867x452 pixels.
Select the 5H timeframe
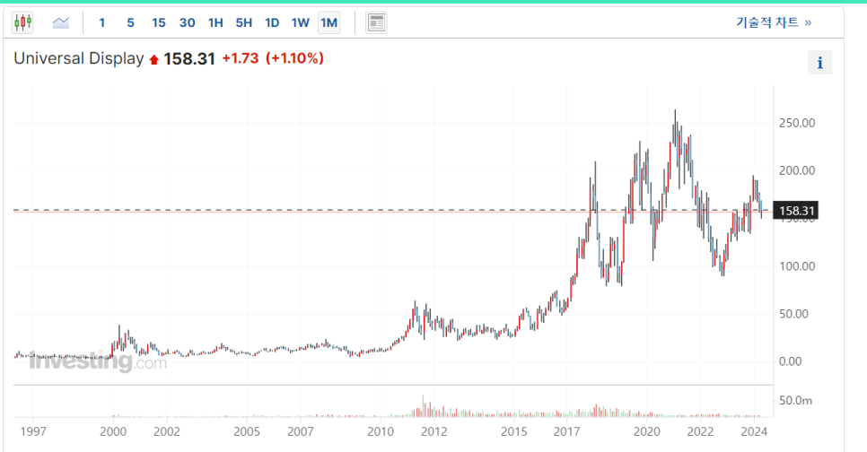point(244,22)
